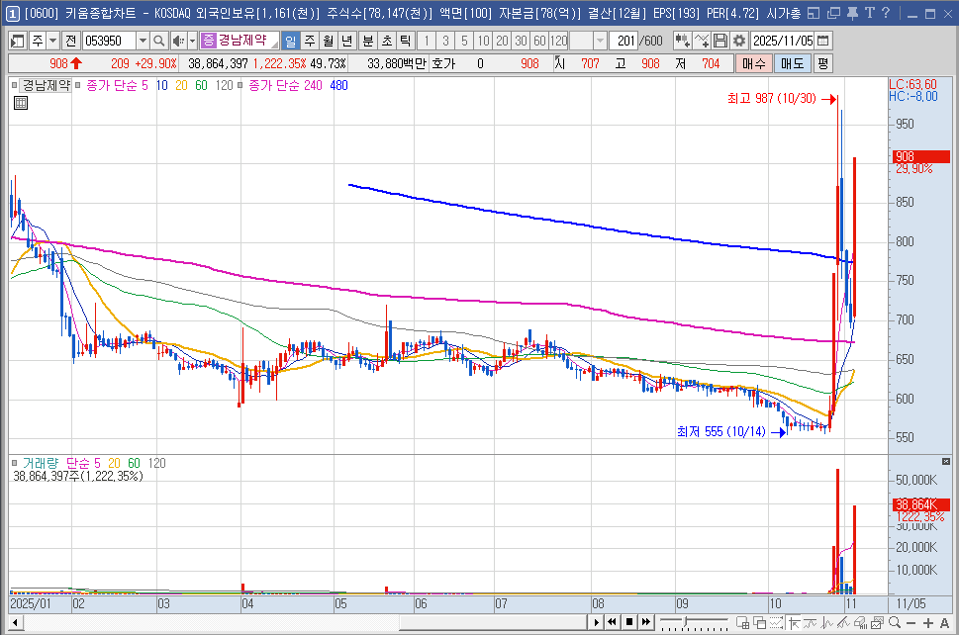Select the 1 interval preset

pos(427,41)
